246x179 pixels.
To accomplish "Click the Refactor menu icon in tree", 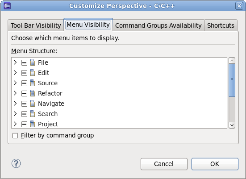I will [x=33, y=93].
